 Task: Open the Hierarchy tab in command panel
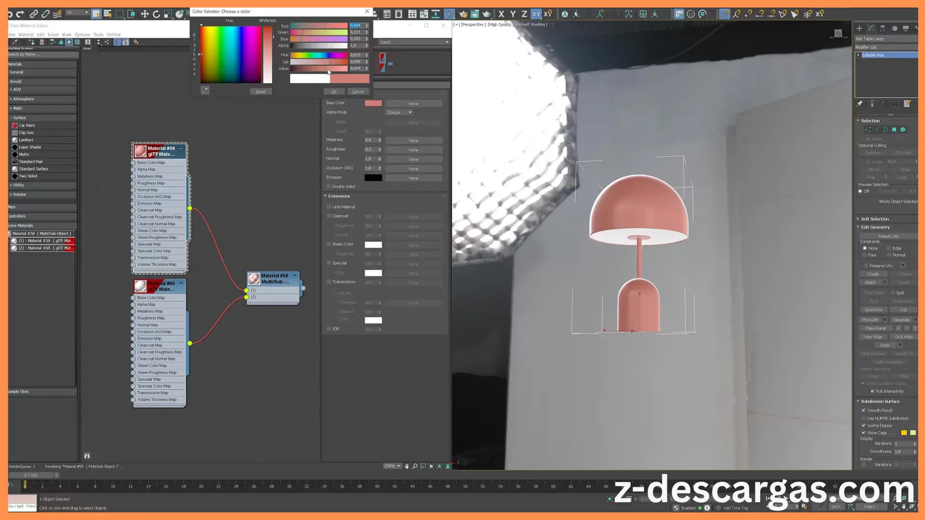coord(883,28)
